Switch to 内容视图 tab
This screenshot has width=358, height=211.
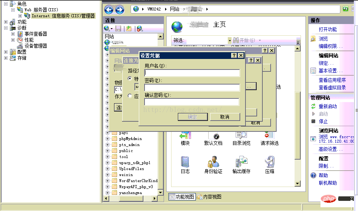click(209, 197)
